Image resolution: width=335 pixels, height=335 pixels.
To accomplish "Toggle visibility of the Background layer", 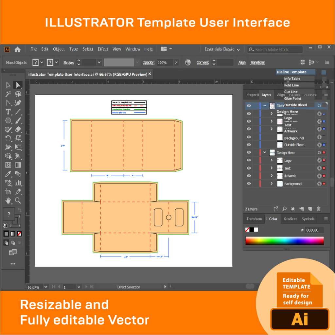I will pos(249,183).
